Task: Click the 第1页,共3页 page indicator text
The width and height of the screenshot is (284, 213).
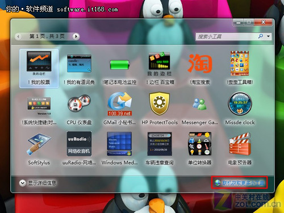Action: click(47, 36)
